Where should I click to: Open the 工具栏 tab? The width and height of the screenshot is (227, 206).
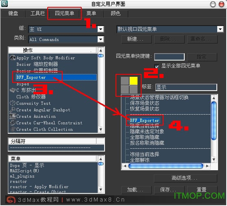click(37, 13)
